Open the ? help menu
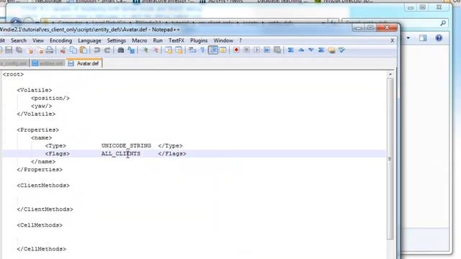Screen dimensions: 461x259 pos(240,40)
